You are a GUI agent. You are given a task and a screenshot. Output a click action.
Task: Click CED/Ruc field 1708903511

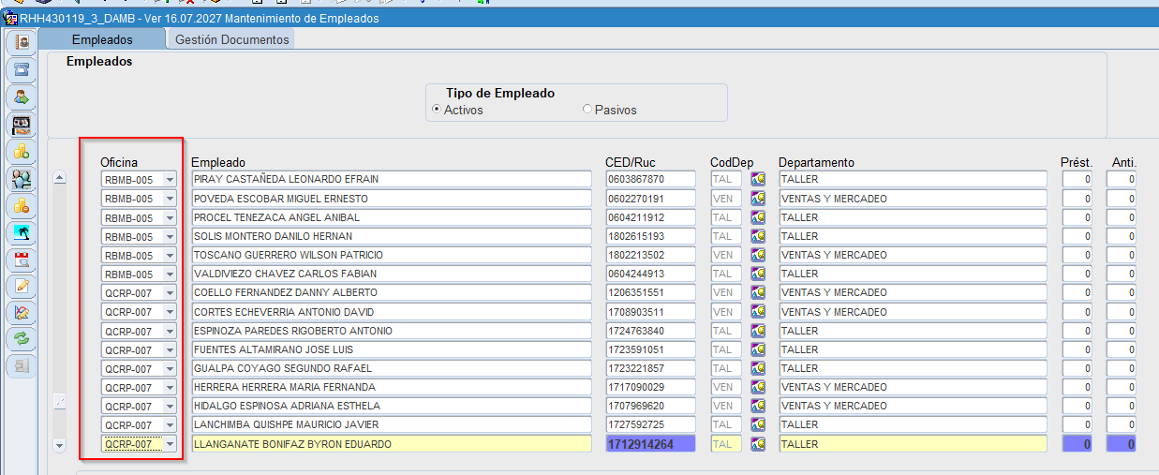[x=650, y=312]
